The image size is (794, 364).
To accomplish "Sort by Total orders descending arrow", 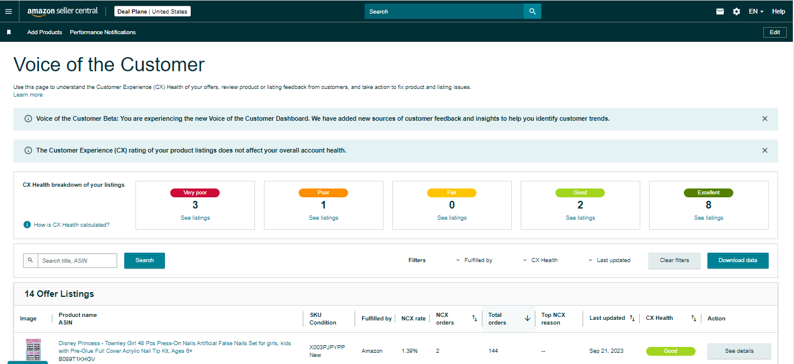I will tap(527, 318).
